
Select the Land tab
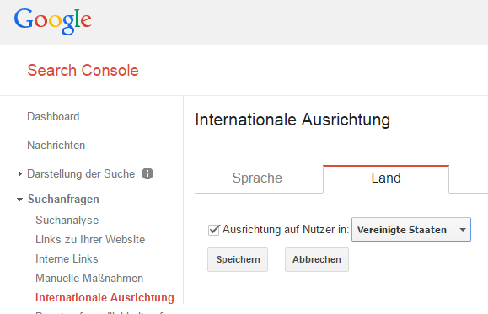tap(386, 179)
